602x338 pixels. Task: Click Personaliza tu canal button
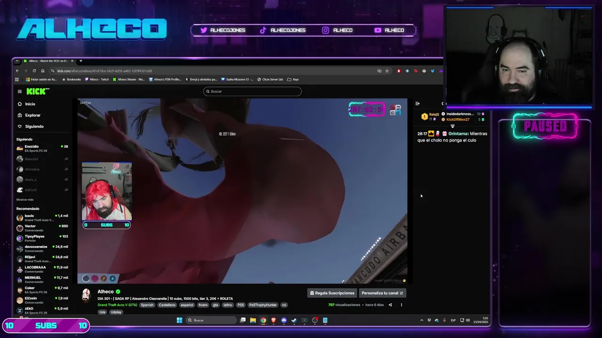click(382, 293)
